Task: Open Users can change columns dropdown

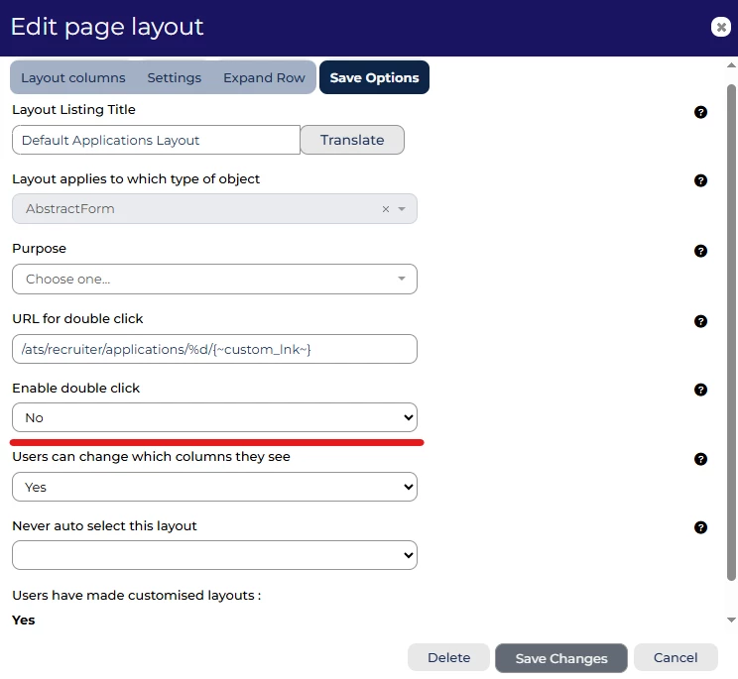Action: (x=214, y=487)
